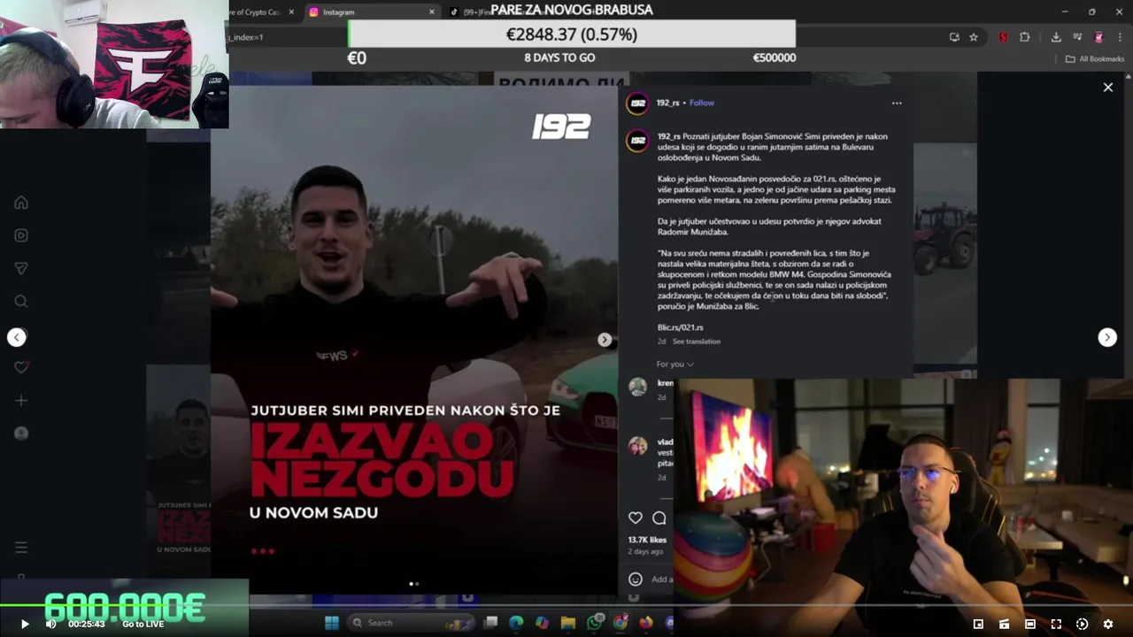Click the Add a comment field
Screen dimensions: 1133x637
pyautogui.click(x=662, y=579)
